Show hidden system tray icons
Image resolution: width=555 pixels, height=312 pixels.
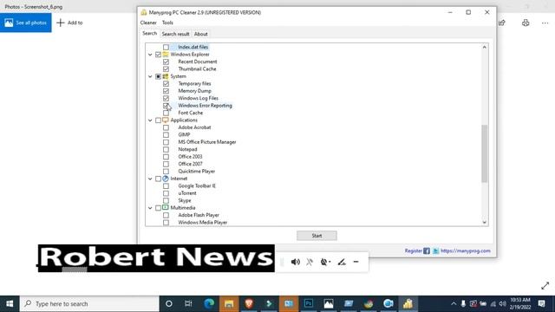tap(454, 303)
